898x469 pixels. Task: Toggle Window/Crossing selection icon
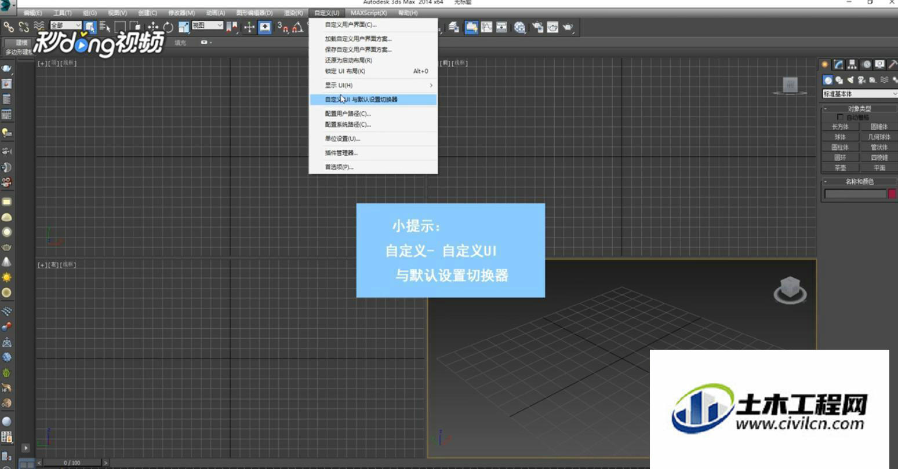(135, 27)
